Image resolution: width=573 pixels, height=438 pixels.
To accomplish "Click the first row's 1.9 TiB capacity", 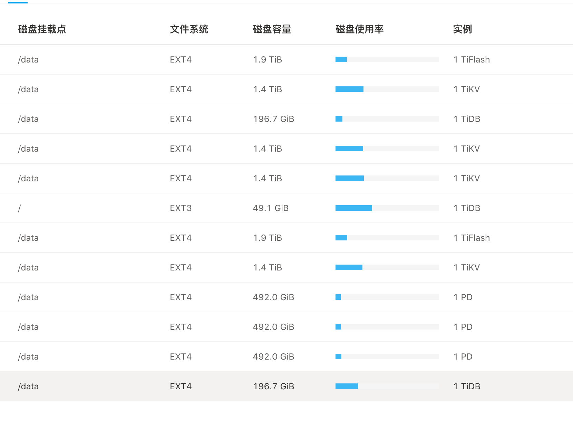I will point(268,60).
